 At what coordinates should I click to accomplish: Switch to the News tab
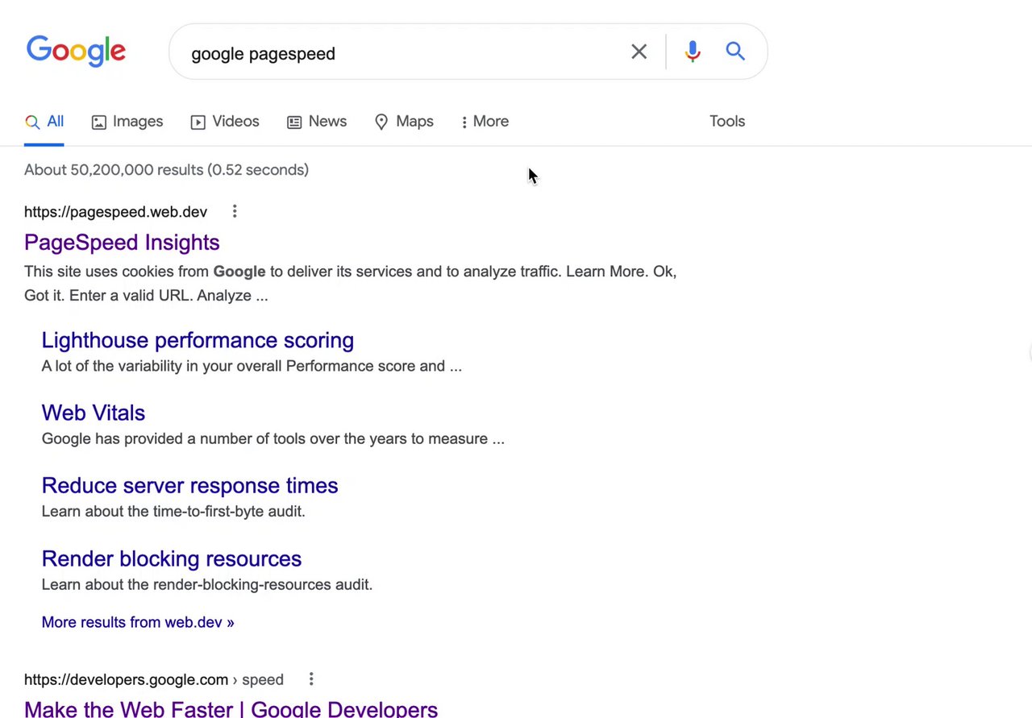[x=317, y=122]
